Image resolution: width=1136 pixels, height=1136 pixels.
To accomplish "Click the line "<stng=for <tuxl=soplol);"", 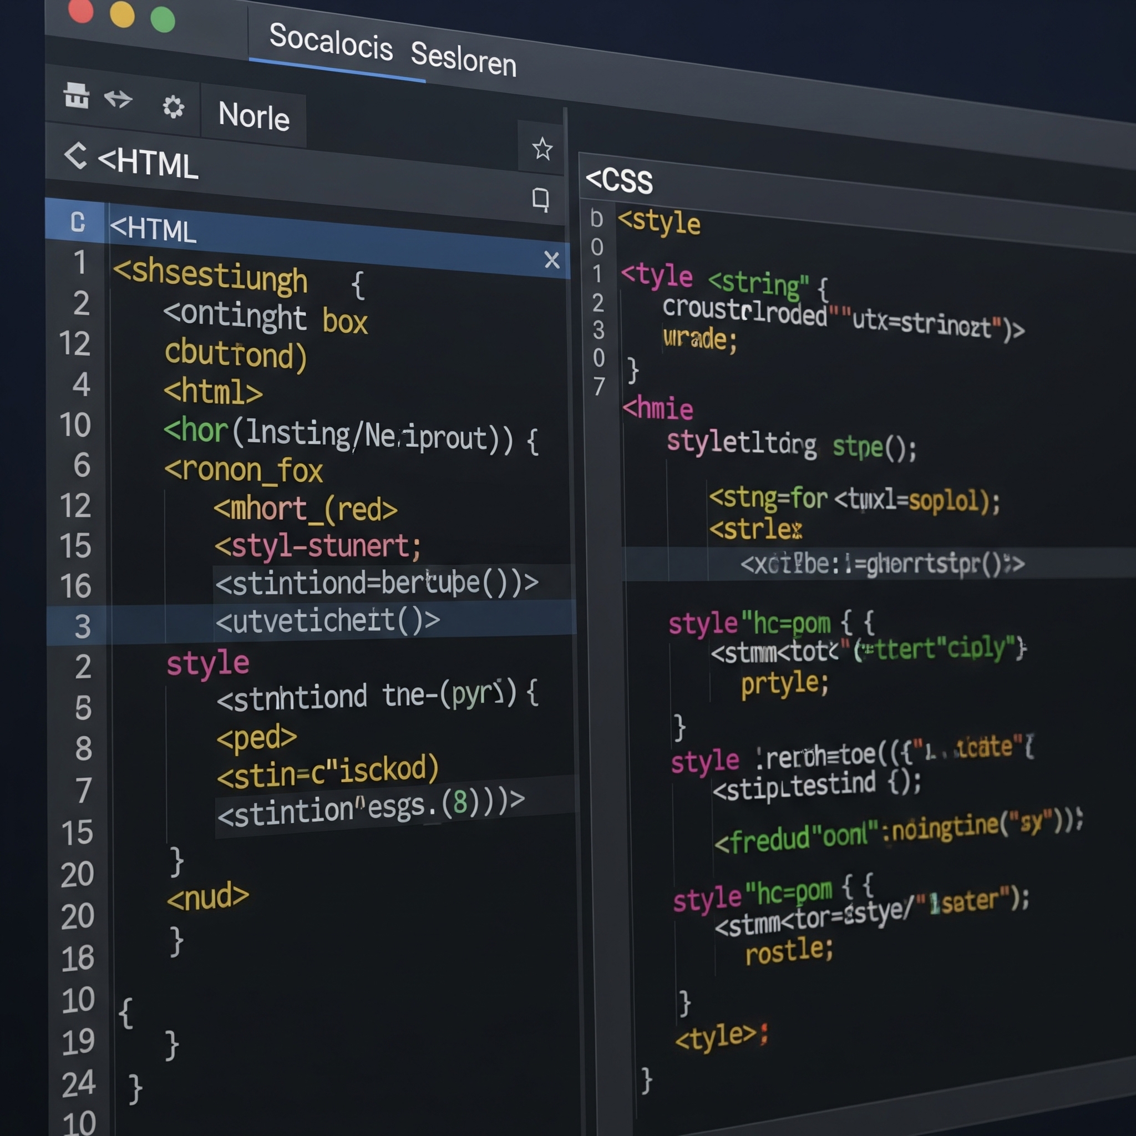I will click(854, 499).
